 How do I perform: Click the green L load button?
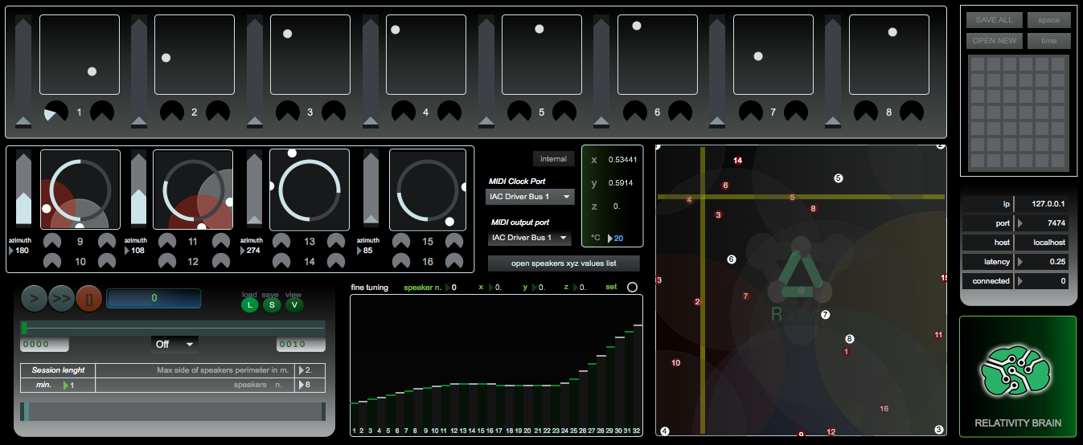coord(249,305)
